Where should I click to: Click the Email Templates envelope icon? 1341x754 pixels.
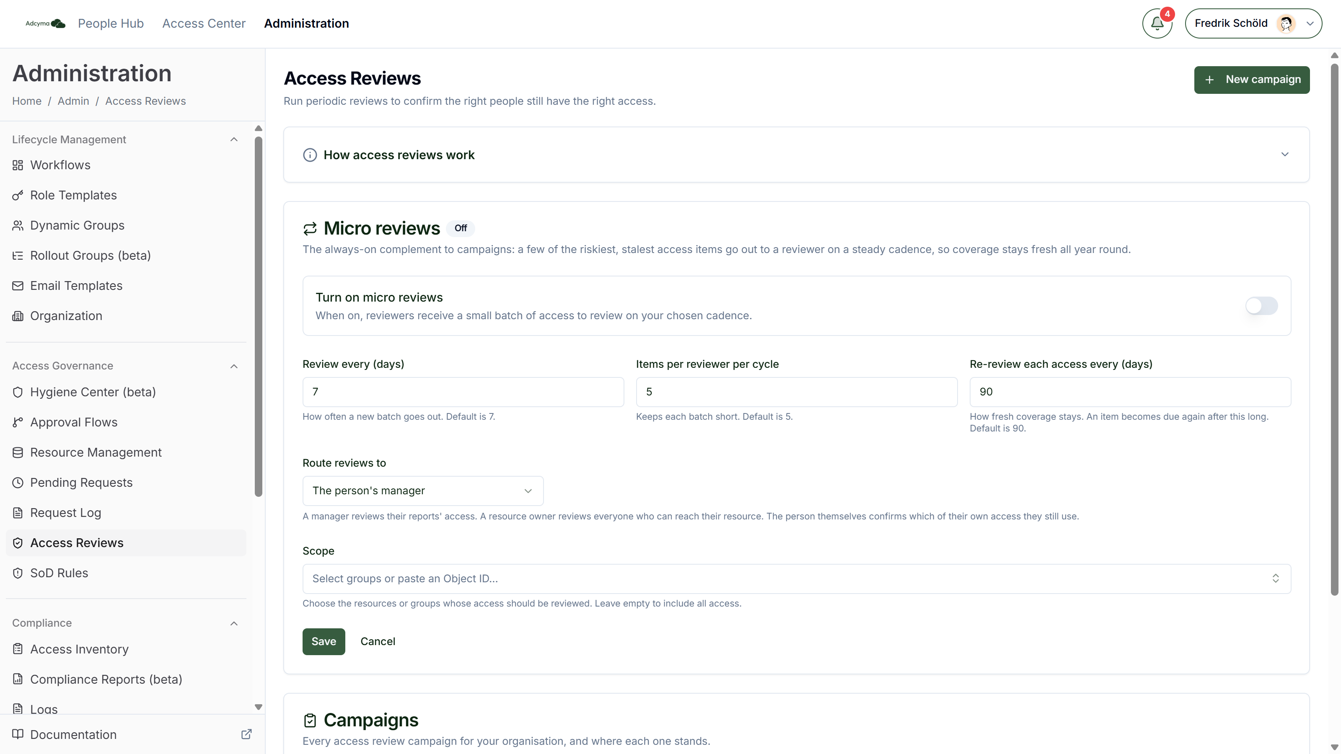[x=18, y=286]
